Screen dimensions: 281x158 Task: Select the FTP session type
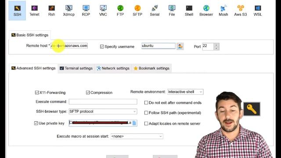tap(120, 11)
